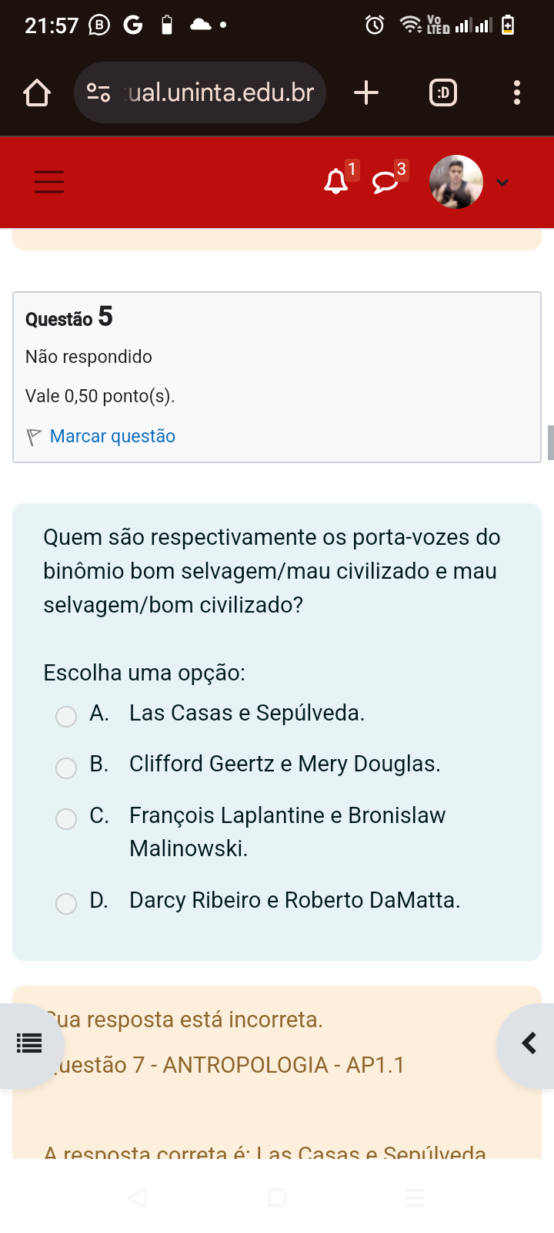Open a new browser tab with plus
554x1233 pixels.
366,93
